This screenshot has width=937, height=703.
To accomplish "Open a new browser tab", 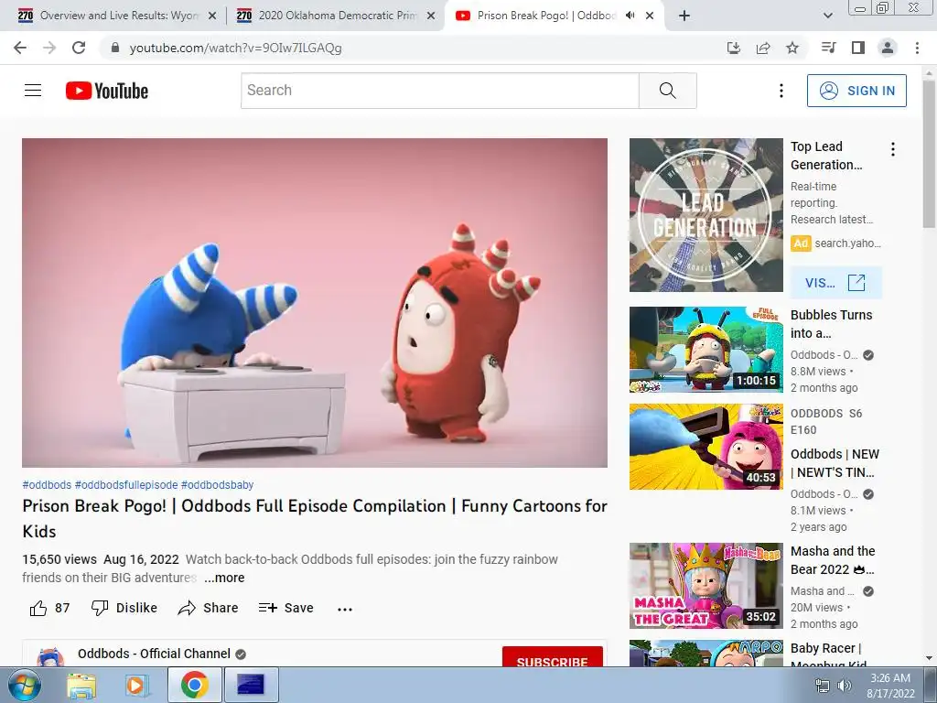I will click(684, 16).
